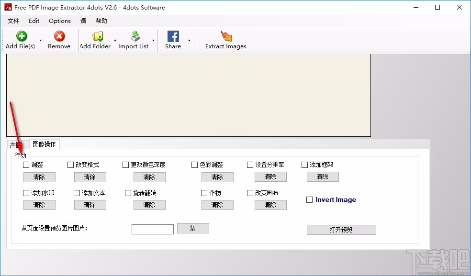Click the application logo in the title bar
Screen dimensions: 471x276
pyautogui.click(x=7, y=7)
